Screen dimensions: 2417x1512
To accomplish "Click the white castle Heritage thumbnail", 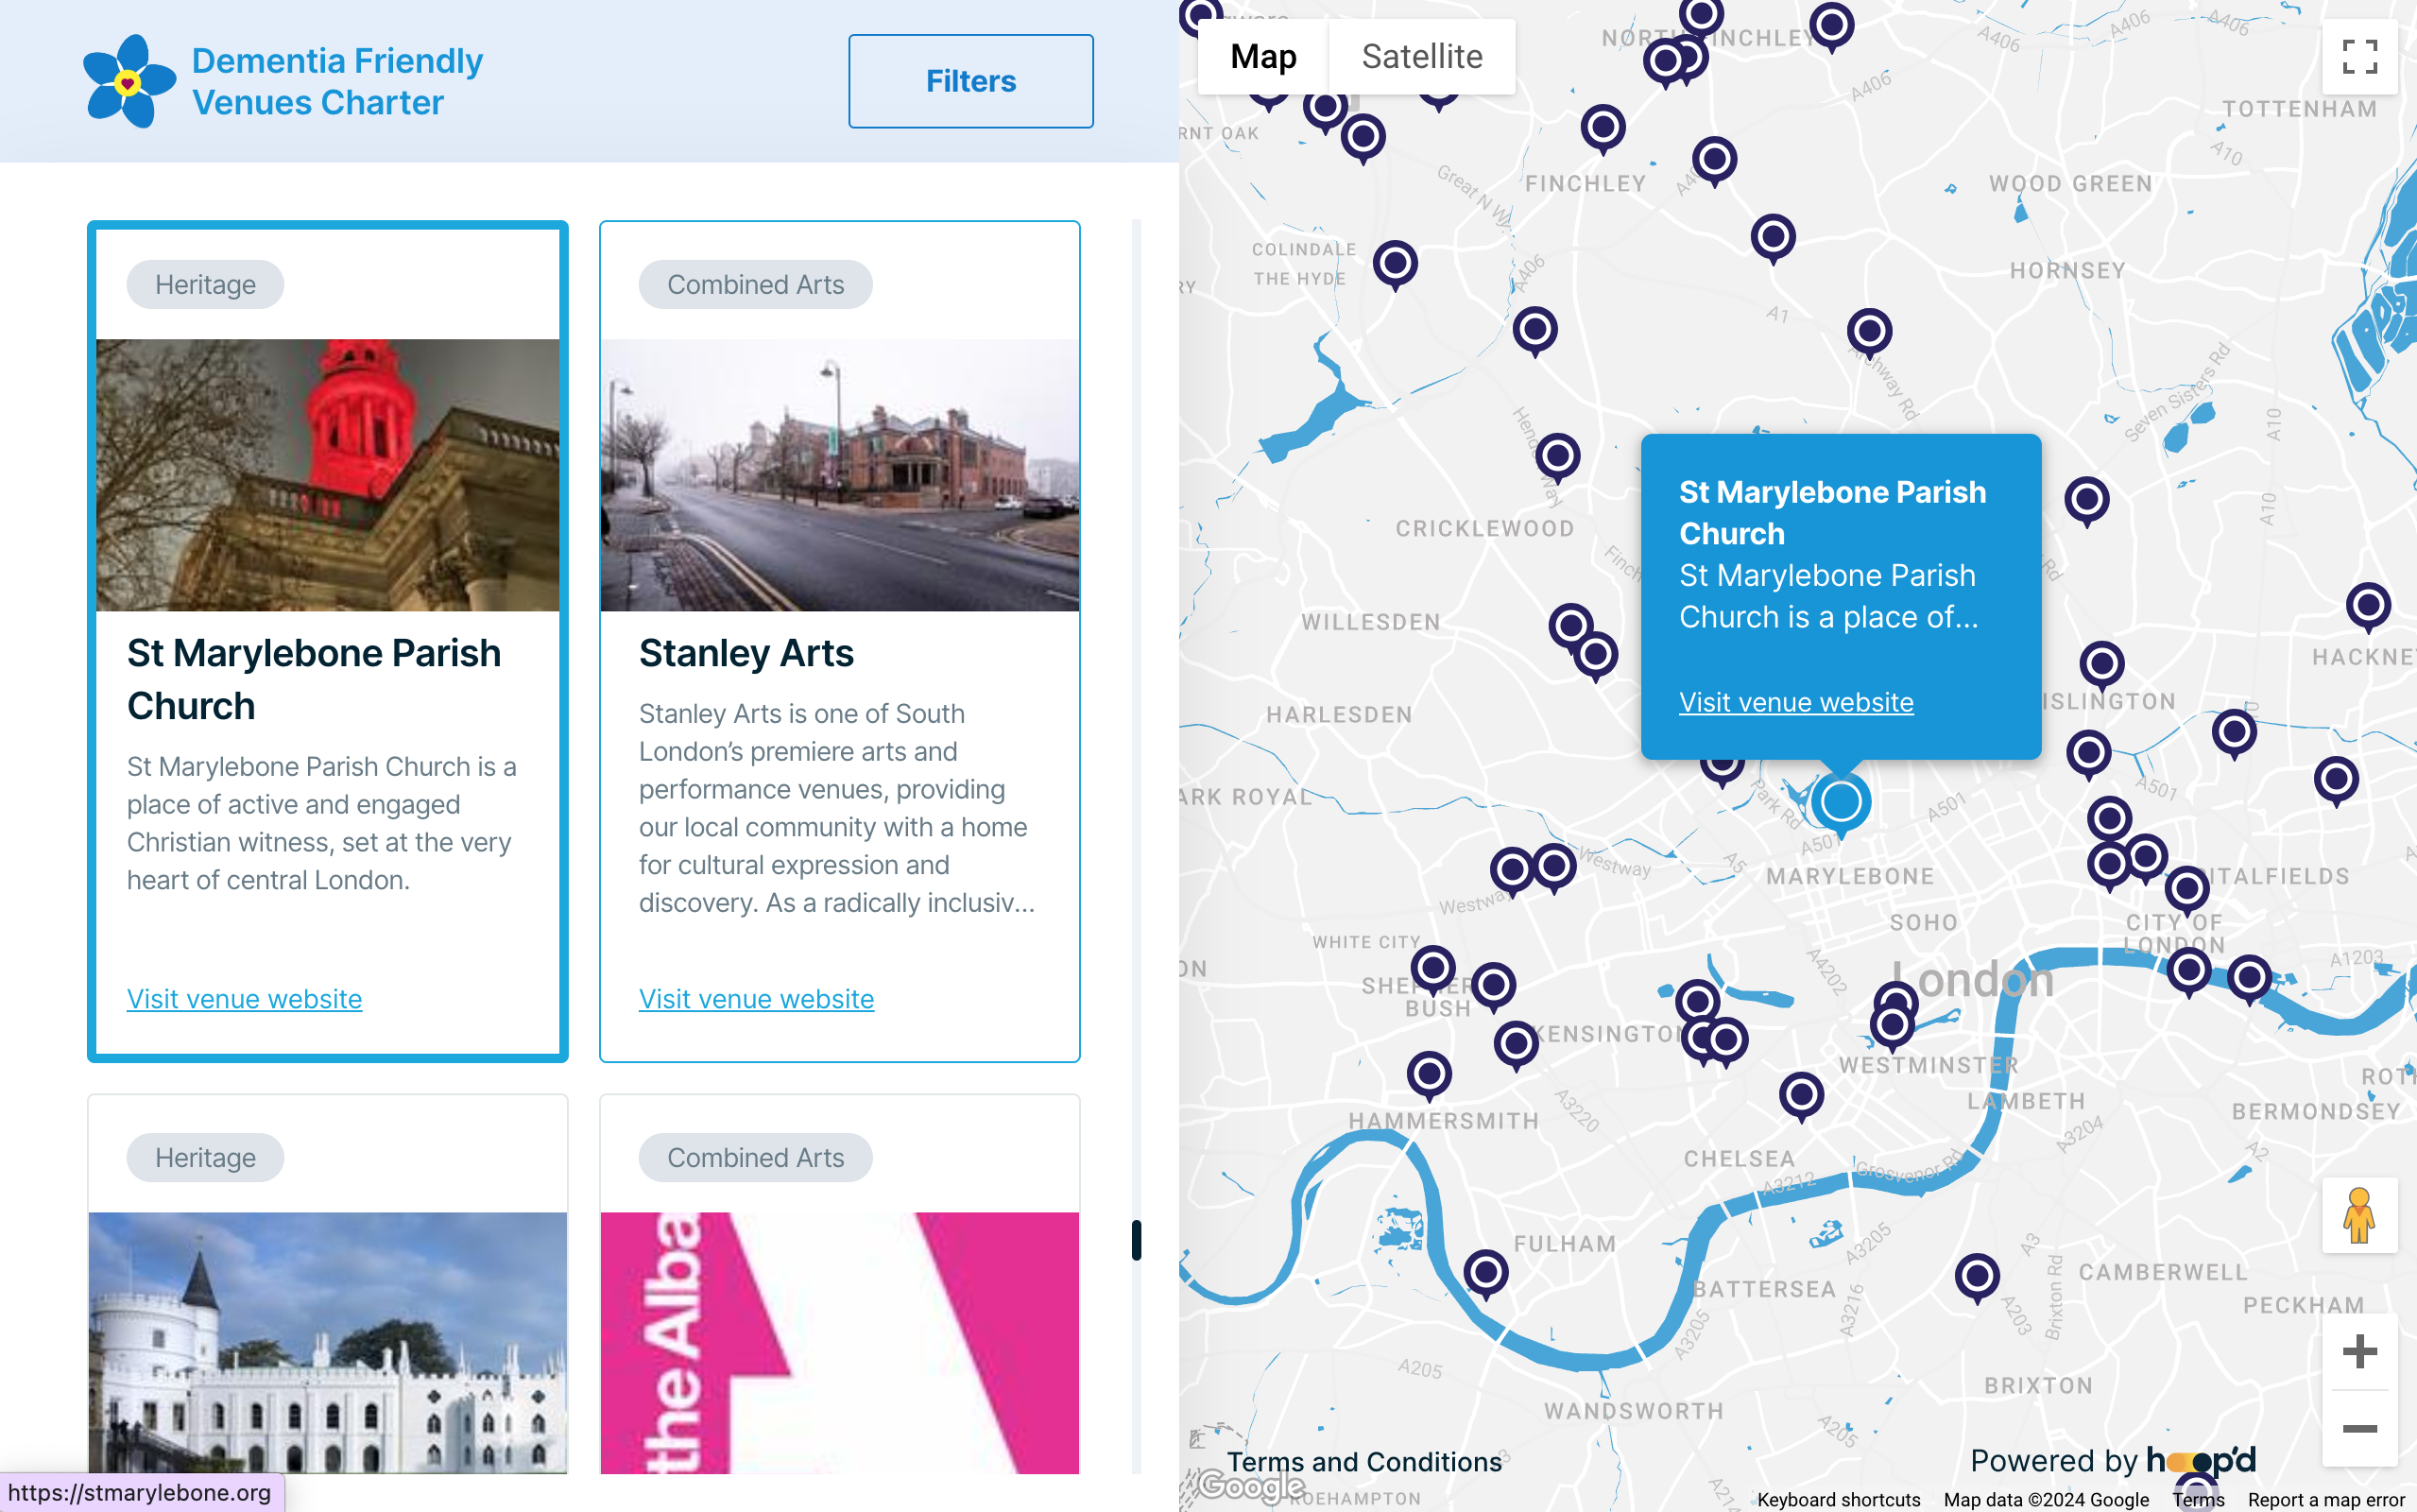I will [x=328, y=1342].
